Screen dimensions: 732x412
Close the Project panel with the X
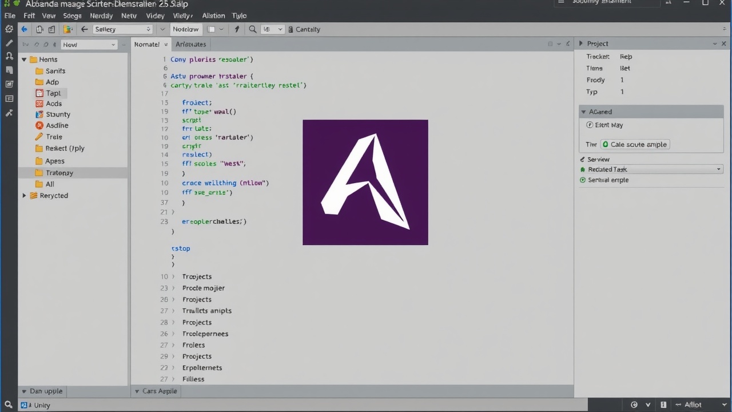[724, 43]
